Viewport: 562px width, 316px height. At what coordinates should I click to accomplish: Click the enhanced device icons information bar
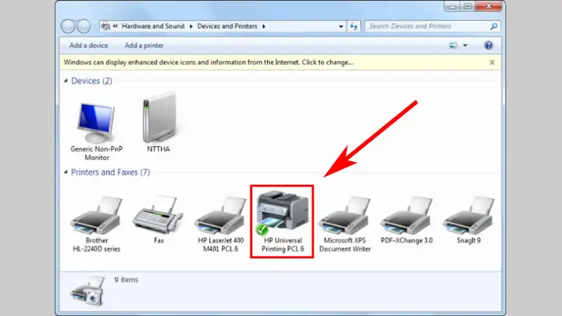(x=280, y=62)
